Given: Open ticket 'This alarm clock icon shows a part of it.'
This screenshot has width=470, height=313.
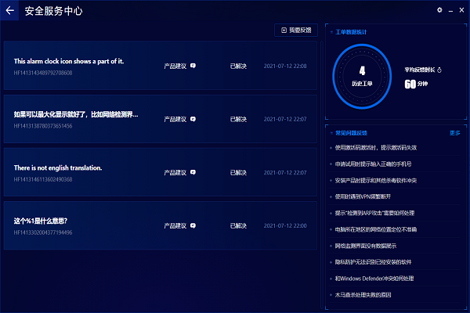Looking at the screenshot, I should 69,61.
